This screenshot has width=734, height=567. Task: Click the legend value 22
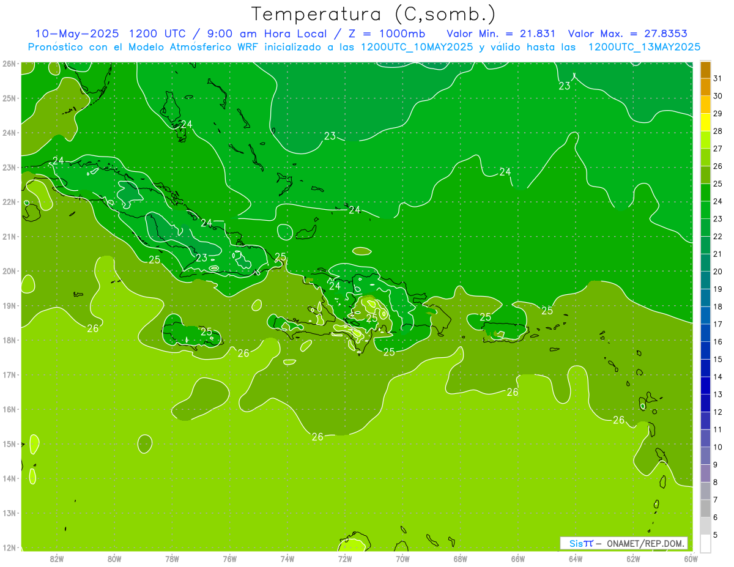717,236
